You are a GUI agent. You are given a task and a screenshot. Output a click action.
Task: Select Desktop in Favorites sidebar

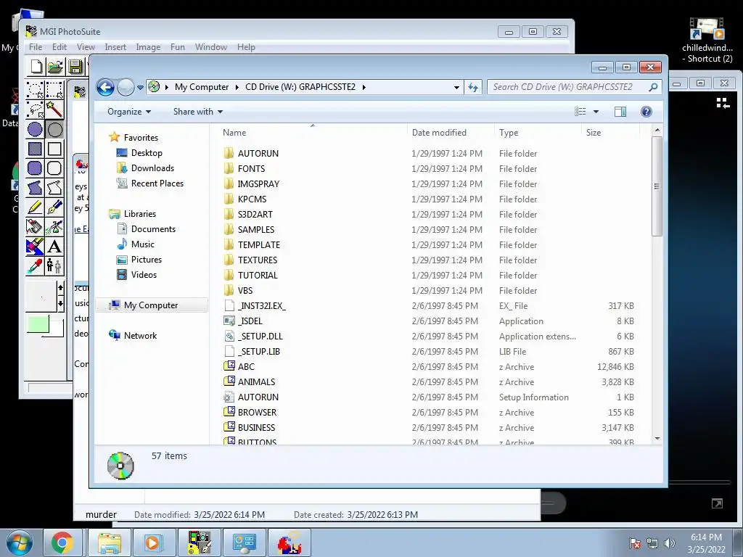tap(146, 153)
